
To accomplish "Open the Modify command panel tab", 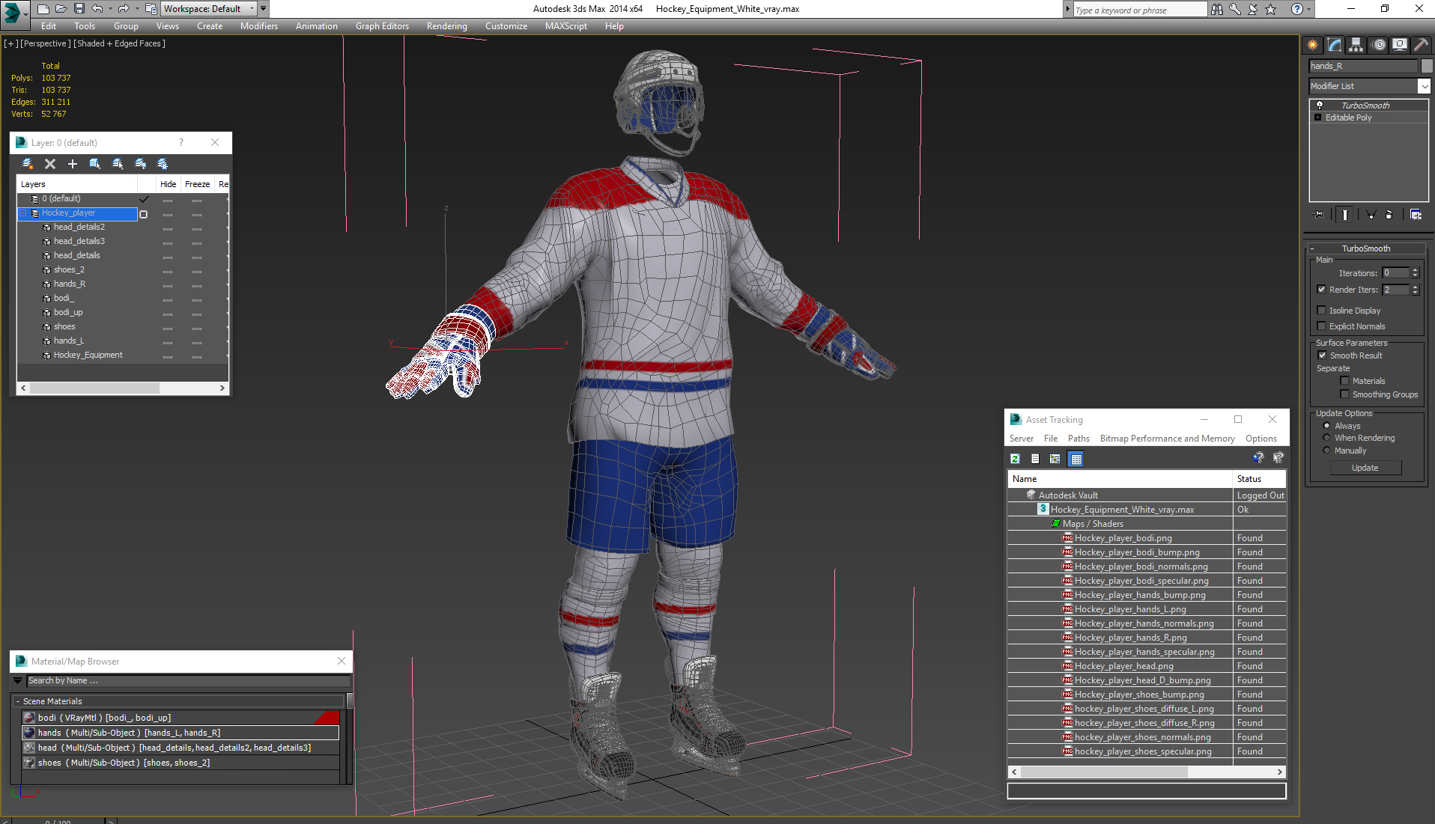I will point(1335,45).
